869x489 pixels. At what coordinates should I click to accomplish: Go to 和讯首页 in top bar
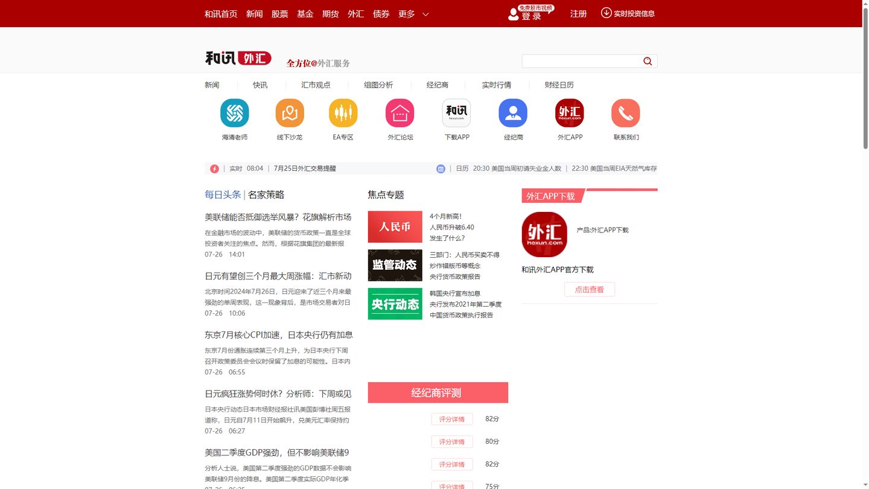(x=221, y=14)
